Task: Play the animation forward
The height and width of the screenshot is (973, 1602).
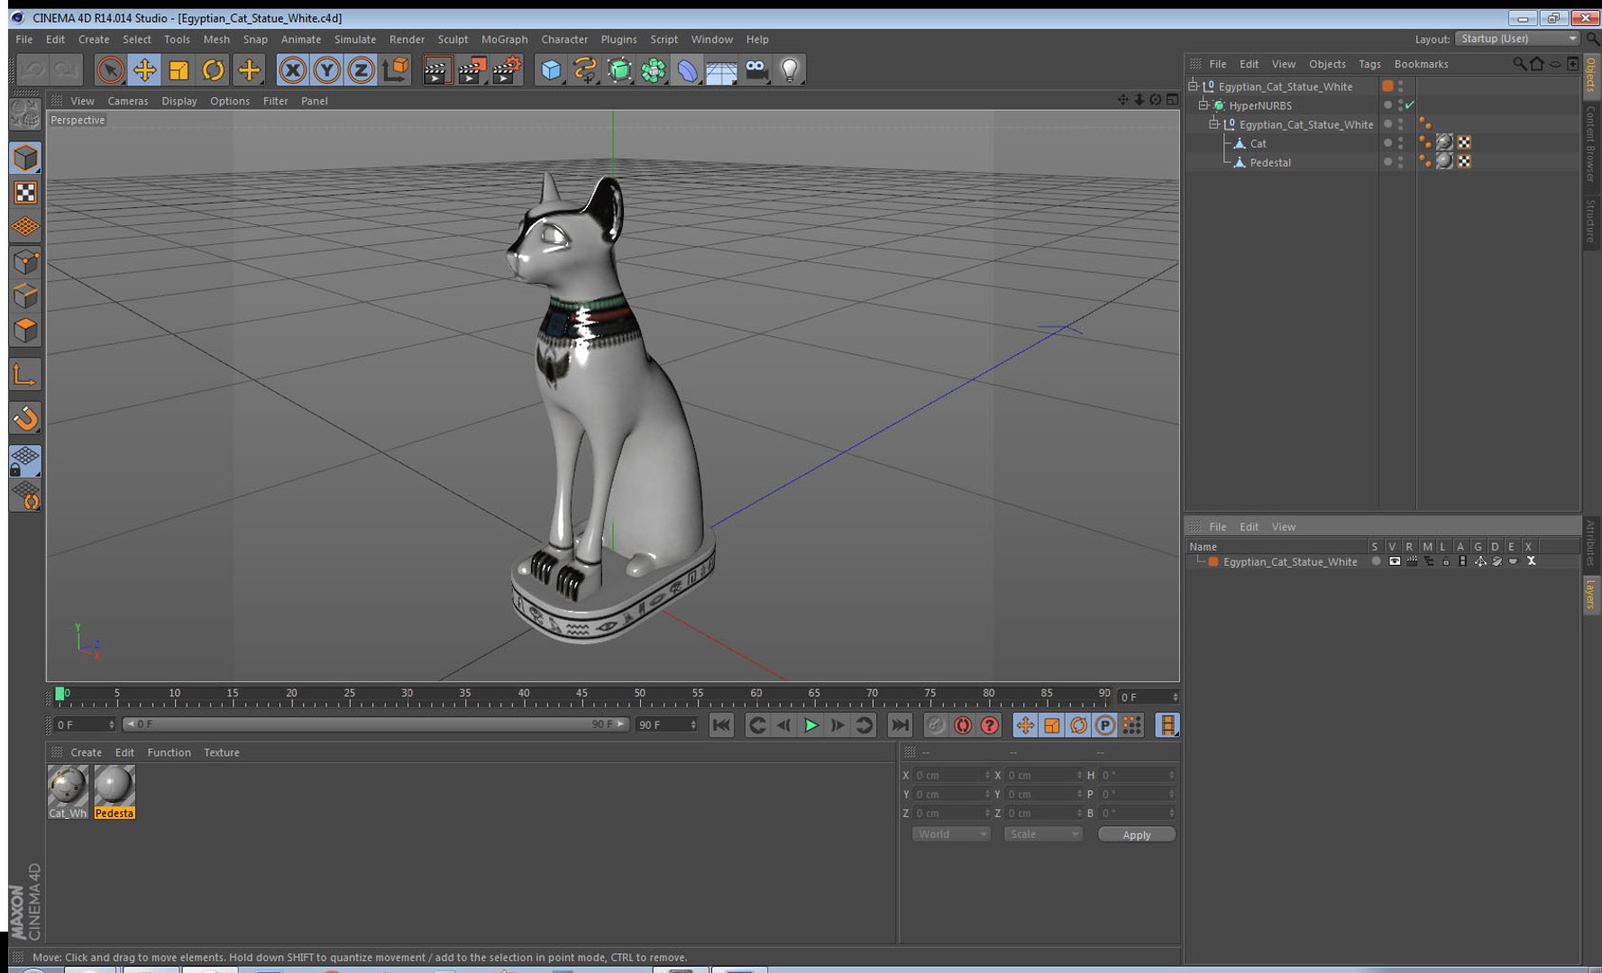Action: (810, 725)
